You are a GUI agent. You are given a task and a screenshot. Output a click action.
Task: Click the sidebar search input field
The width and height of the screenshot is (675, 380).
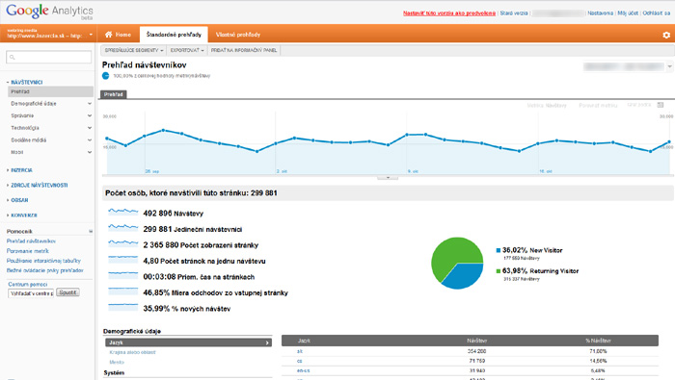[48, 57]
